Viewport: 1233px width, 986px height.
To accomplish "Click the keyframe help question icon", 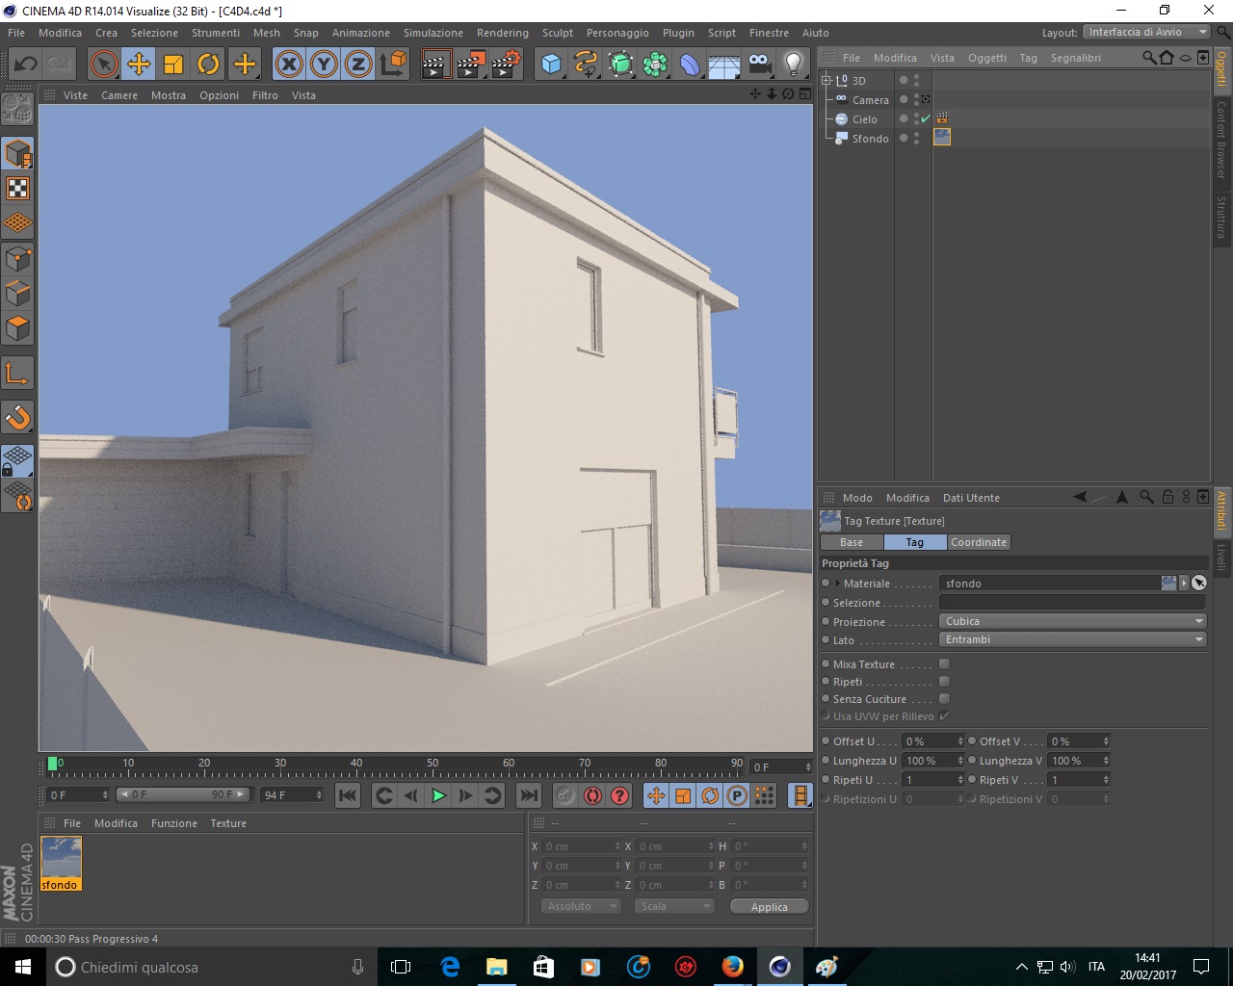I will coord(620,795).
